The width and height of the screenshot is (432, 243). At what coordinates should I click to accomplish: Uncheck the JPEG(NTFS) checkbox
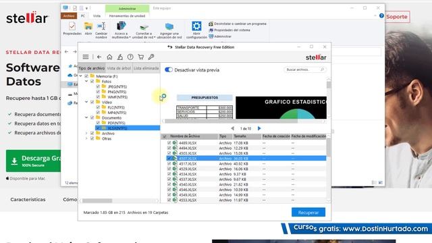98,86
